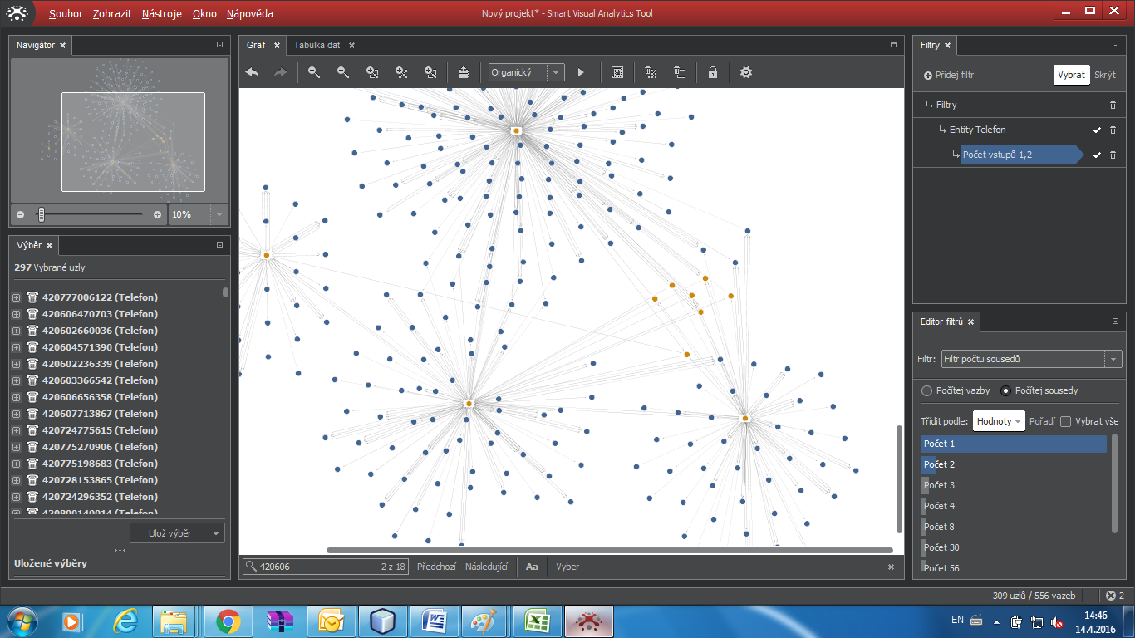Delete the Entity Telefon filter via trash icon

click(1113, 130)
